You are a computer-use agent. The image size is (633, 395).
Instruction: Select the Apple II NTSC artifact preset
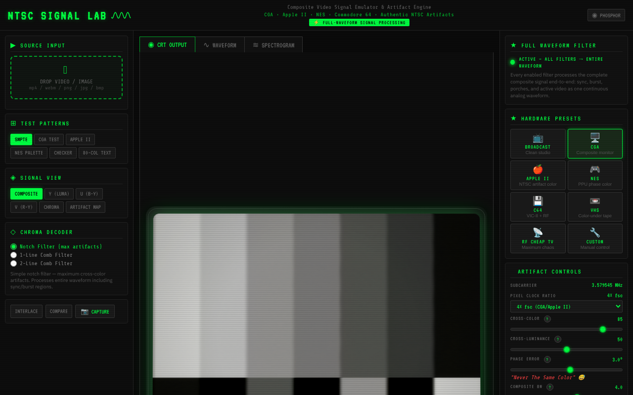(538, 175)
